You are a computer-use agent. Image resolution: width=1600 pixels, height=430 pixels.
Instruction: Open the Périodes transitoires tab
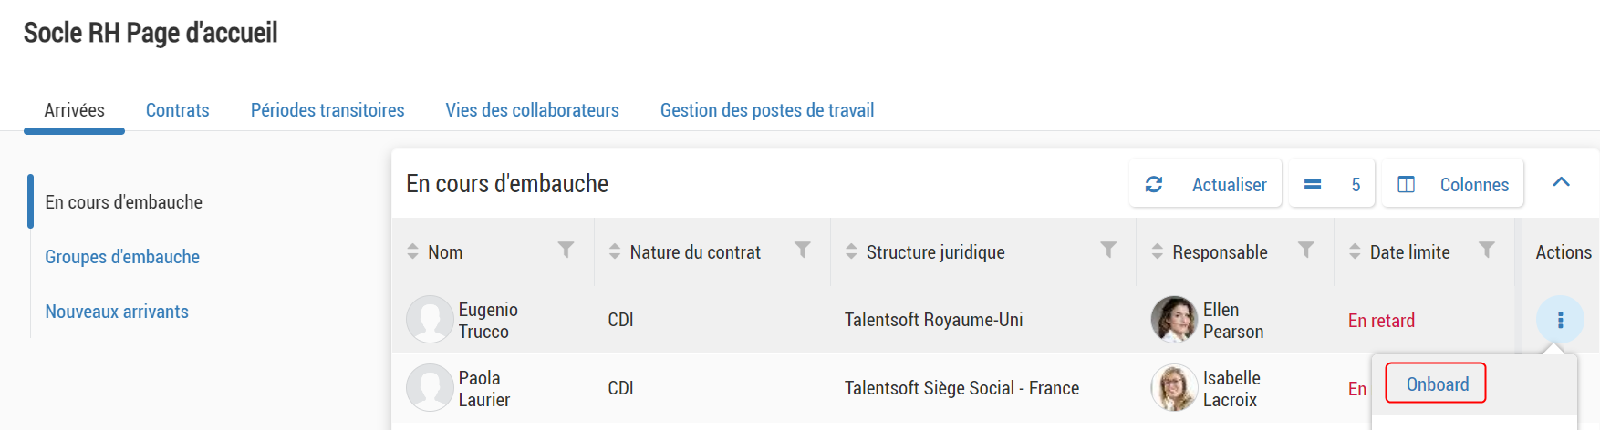pos(327,110)
